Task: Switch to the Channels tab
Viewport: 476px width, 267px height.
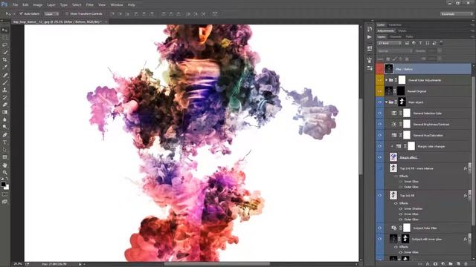Action: pos(396,36)
